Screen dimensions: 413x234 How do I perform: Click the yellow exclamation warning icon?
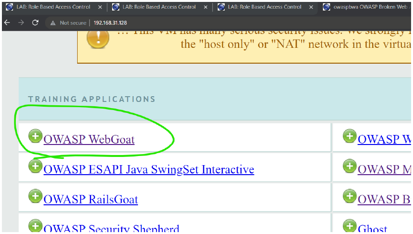(x=98, y=39)
